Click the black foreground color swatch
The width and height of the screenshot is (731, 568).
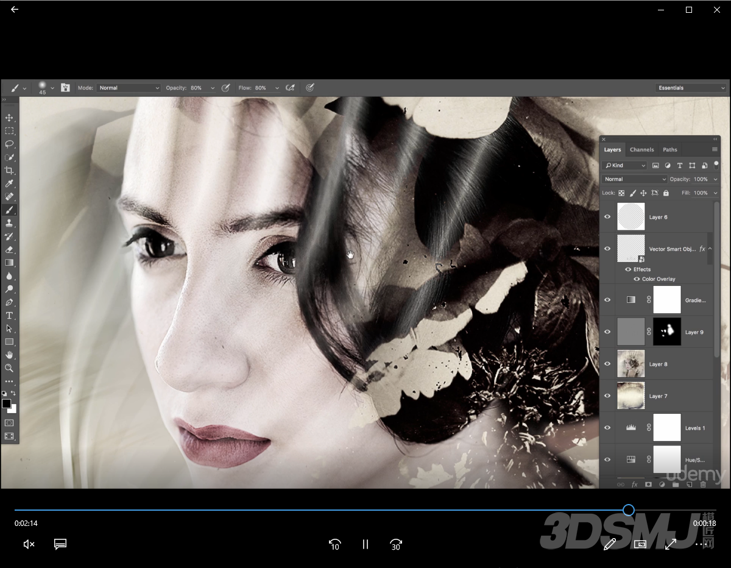[7, 403]
